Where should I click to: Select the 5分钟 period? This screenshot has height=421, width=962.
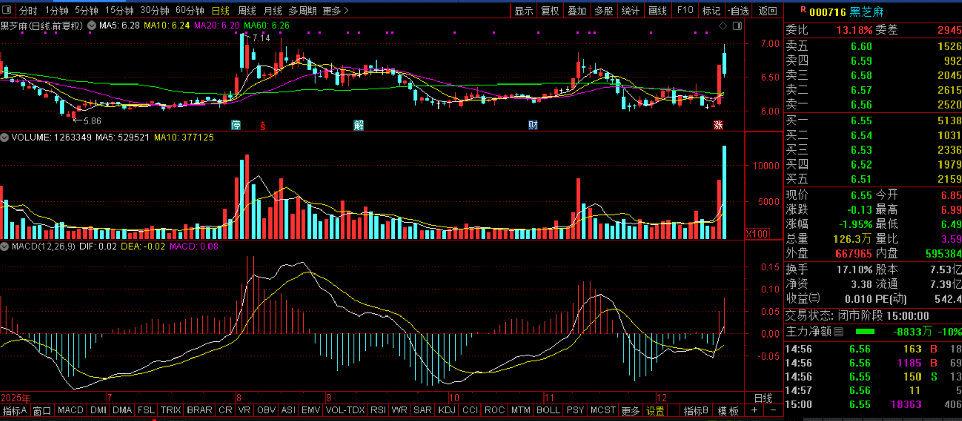(x=86, y=11)
